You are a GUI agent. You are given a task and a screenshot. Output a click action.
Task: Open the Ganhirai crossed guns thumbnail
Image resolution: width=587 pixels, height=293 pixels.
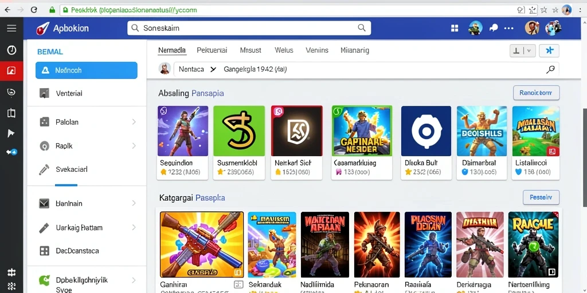coord(202,244)
